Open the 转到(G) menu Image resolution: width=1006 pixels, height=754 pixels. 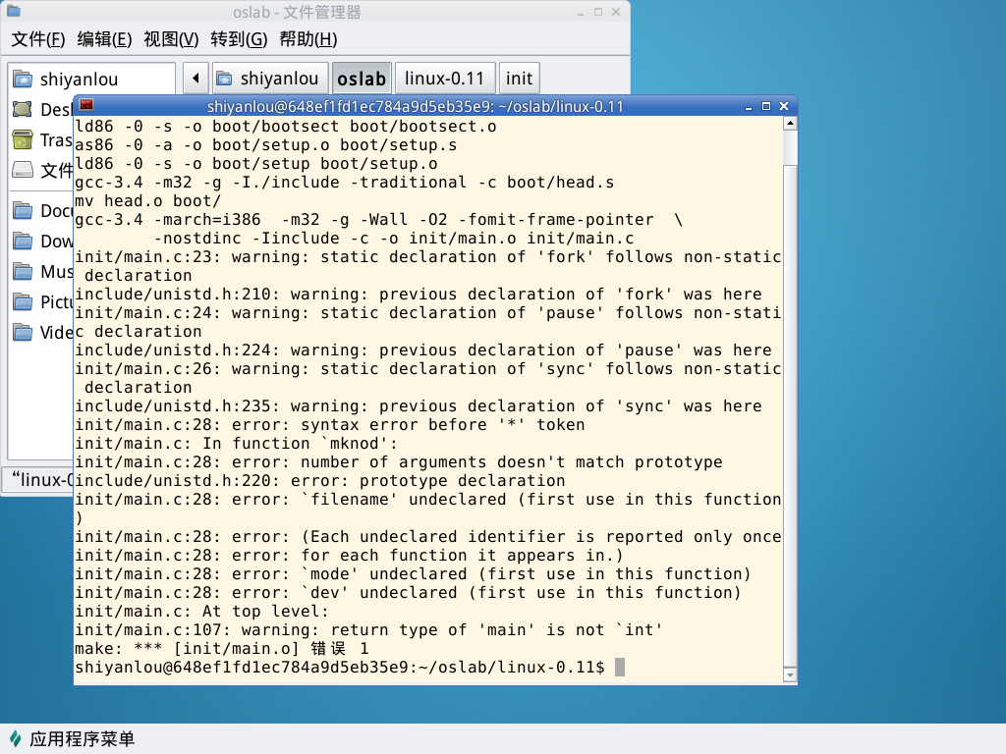tap(239, 39)
